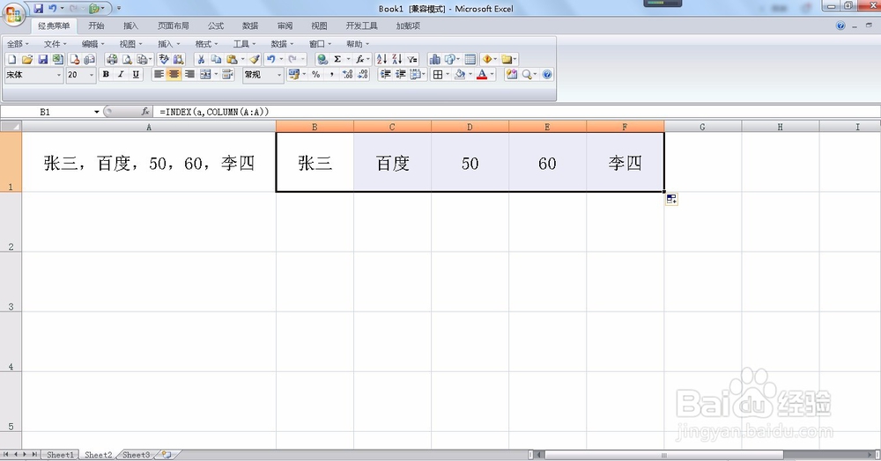881x461 pixels.
Task: Open the 文件 classic menu
Action: coord(55,44)
